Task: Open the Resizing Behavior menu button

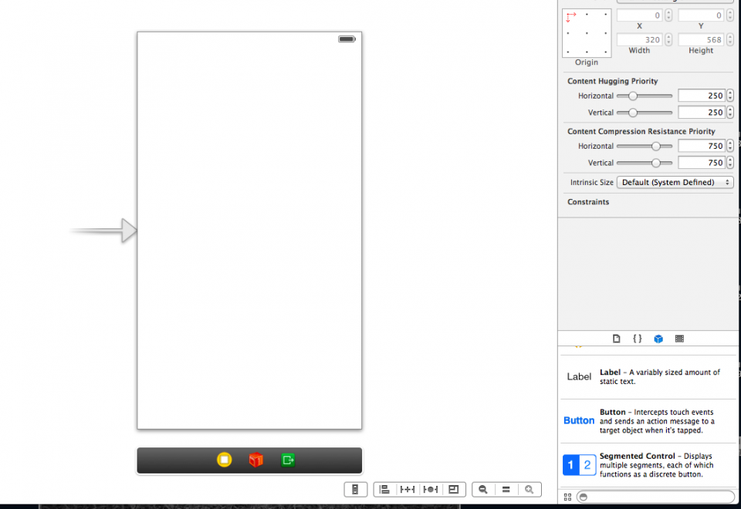Action: click(x=454, y=490)
